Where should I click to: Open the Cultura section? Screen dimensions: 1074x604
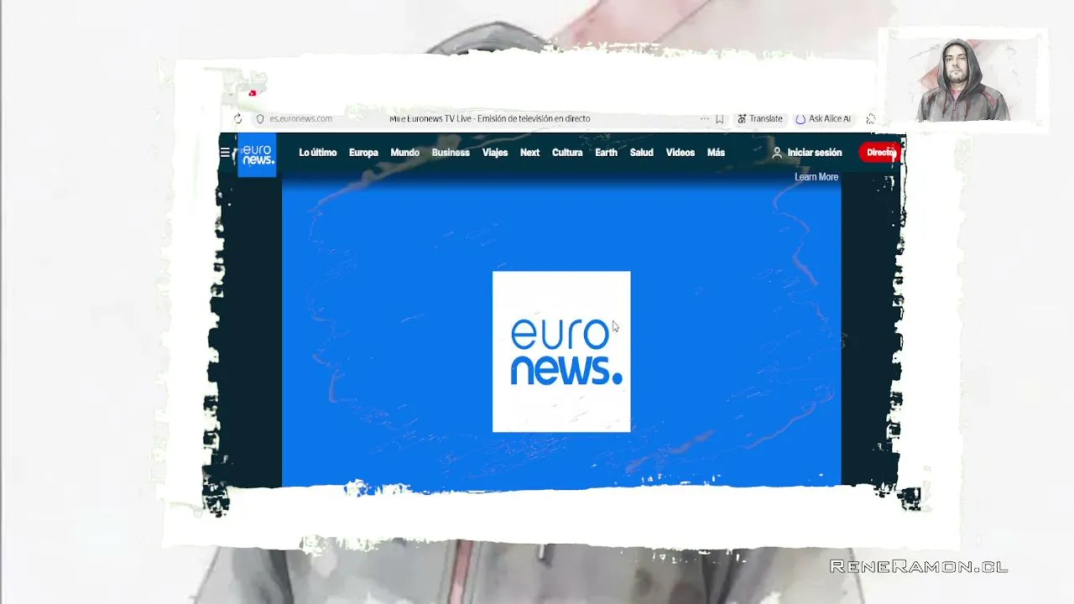tap(567, 153)
